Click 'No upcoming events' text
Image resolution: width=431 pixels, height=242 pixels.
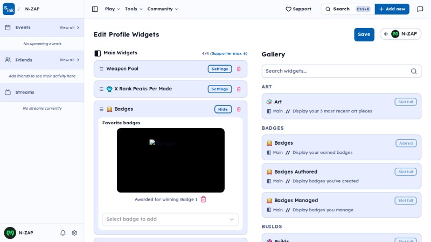(43, 44)
